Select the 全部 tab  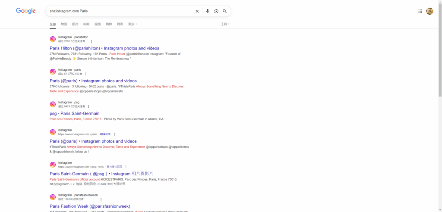(x=53, y=24)
